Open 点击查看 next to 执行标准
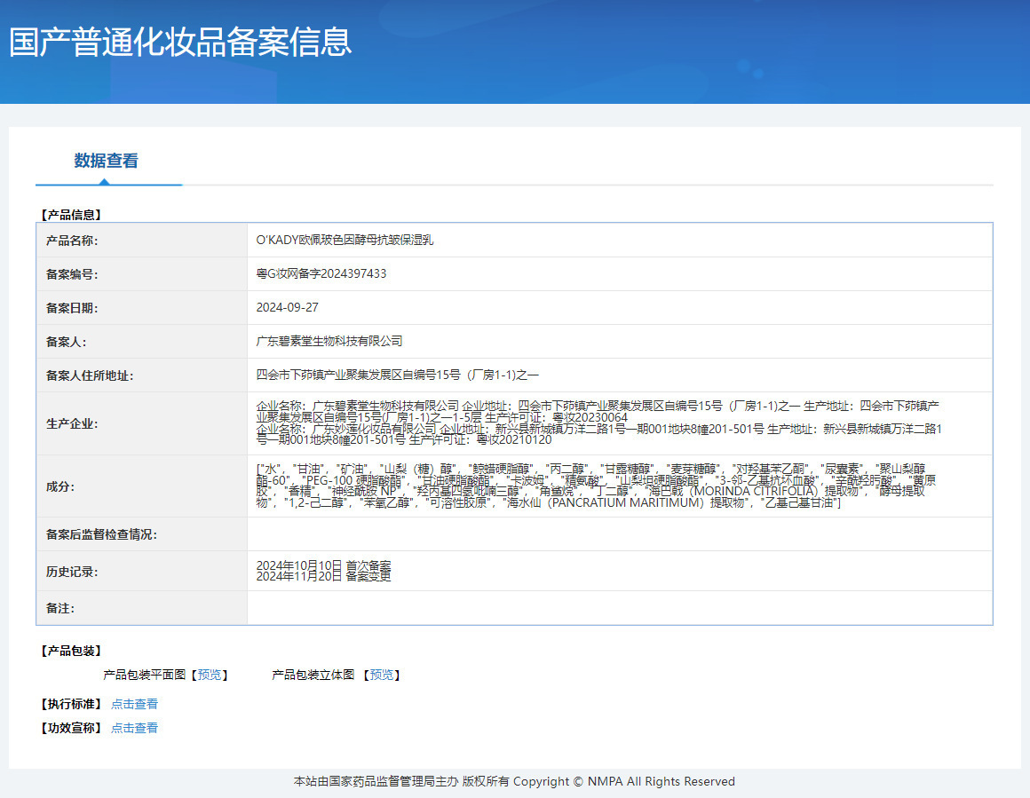The width and height of the screenshot is (1030, 798). pos(134,704)
